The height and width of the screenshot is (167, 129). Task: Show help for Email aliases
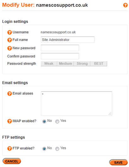point(9,94)
